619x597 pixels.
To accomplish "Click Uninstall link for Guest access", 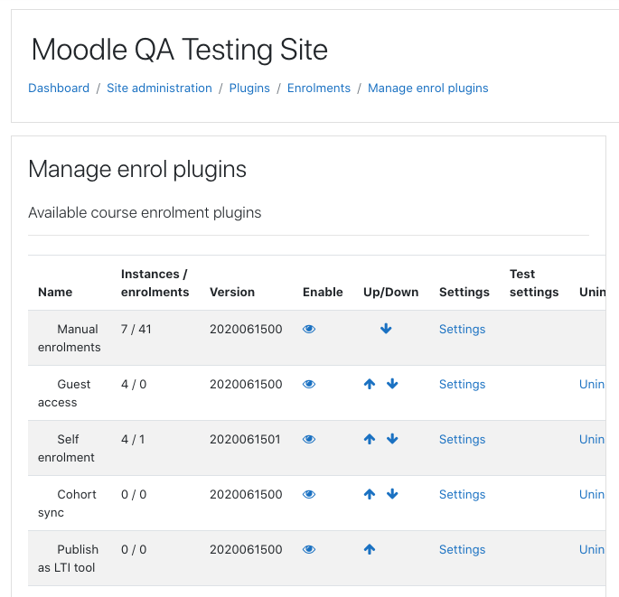I will (x=592, y=385).
